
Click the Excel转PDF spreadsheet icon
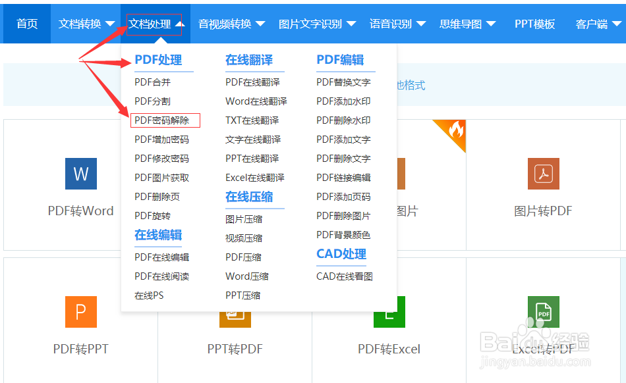542,312
